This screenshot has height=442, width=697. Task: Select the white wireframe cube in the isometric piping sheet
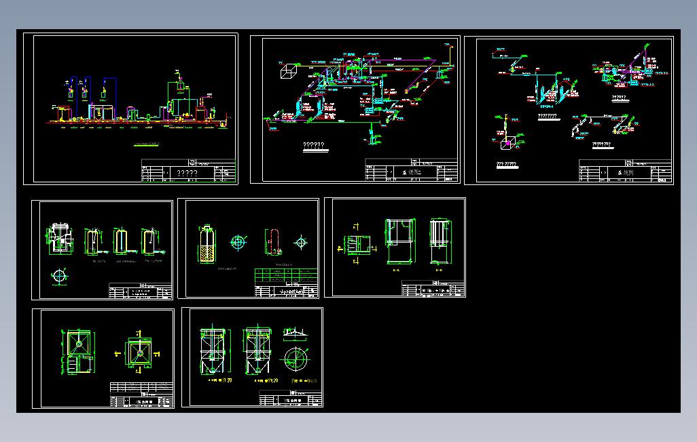click(288, 71)
